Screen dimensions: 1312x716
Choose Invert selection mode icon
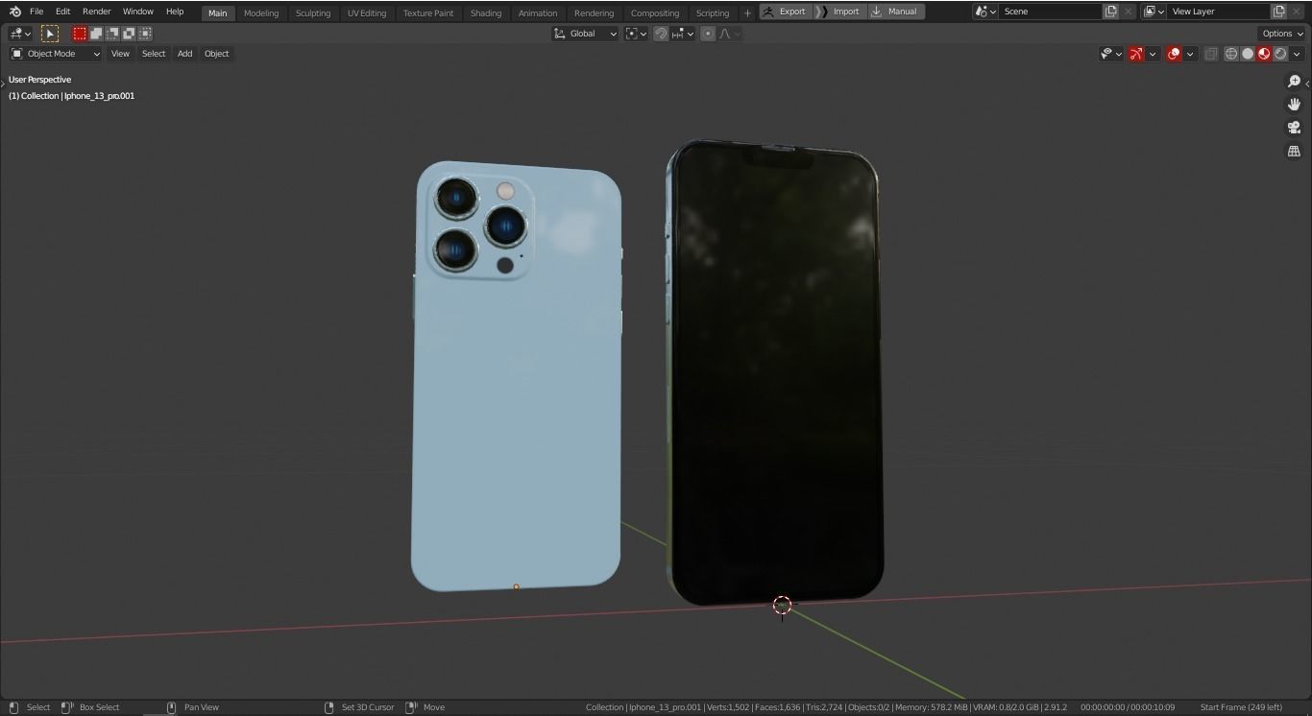pyautogui.click(x=129, y=34)
